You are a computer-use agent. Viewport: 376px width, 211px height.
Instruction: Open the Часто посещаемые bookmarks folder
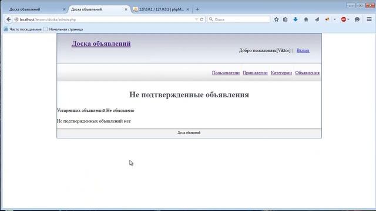click(22, 29)
